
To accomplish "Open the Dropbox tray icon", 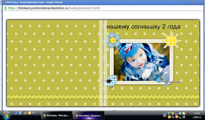I will click(x=180, y=113).
